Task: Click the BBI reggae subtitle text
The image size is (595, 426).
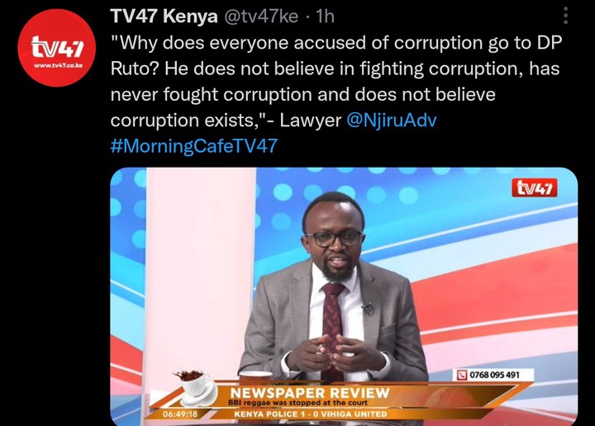Action: click(x=297, y=403)
